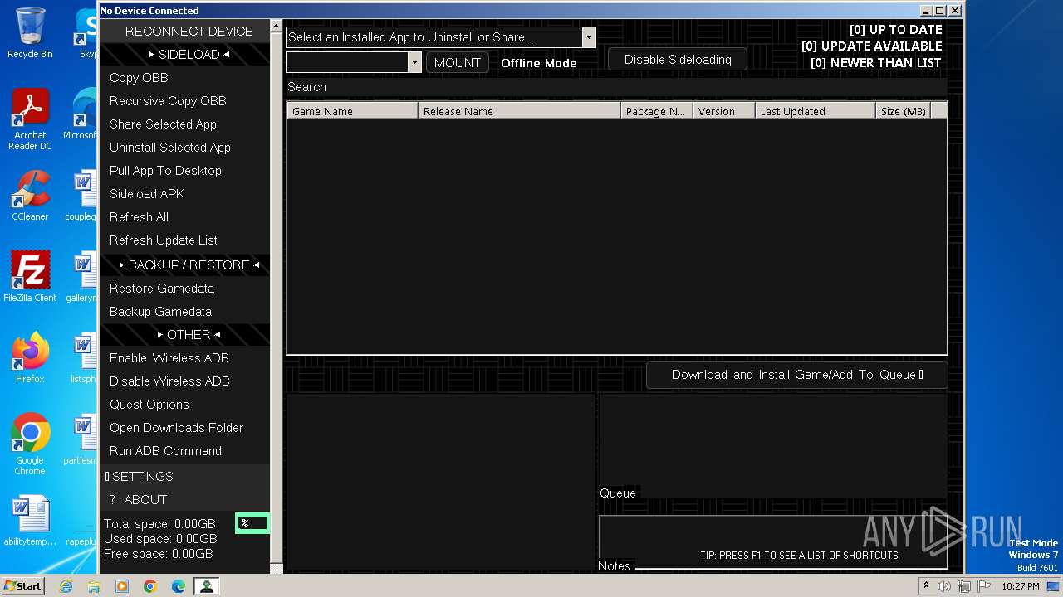Sort by Size (MB) column

tap(904, 111)
